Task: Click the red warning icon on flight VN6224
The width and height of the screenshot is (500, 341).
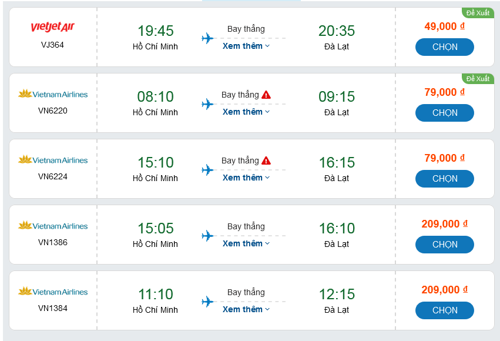Action: 266,161
